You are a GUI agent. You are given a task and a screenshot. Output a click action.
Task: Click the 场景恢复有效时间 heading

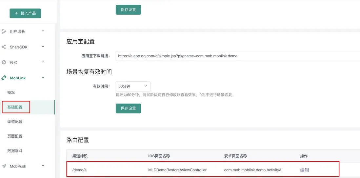pos(89,72)
